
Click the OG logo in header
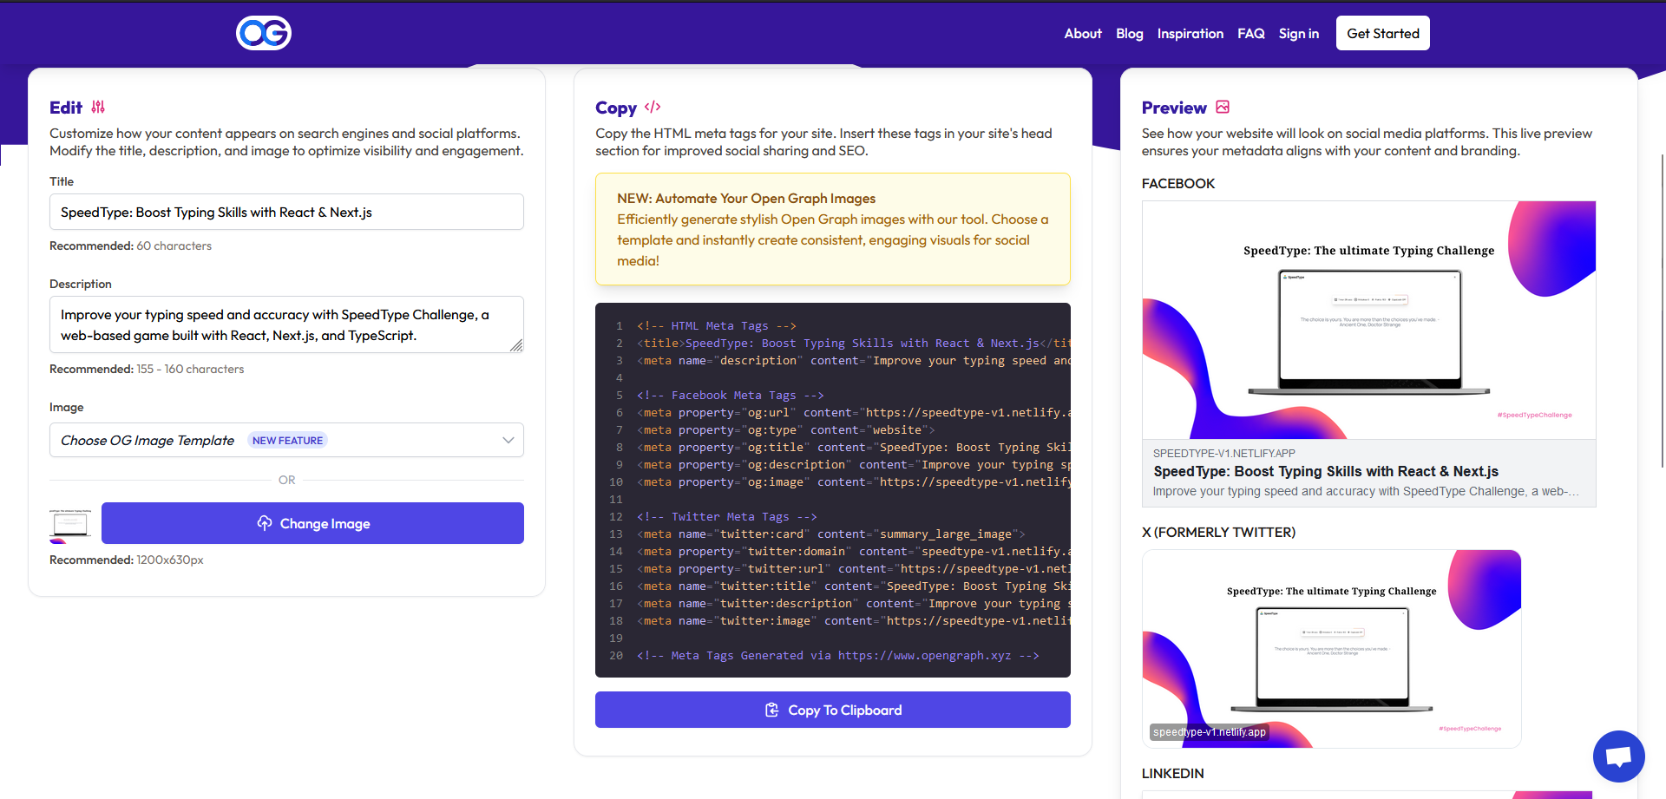264,33
